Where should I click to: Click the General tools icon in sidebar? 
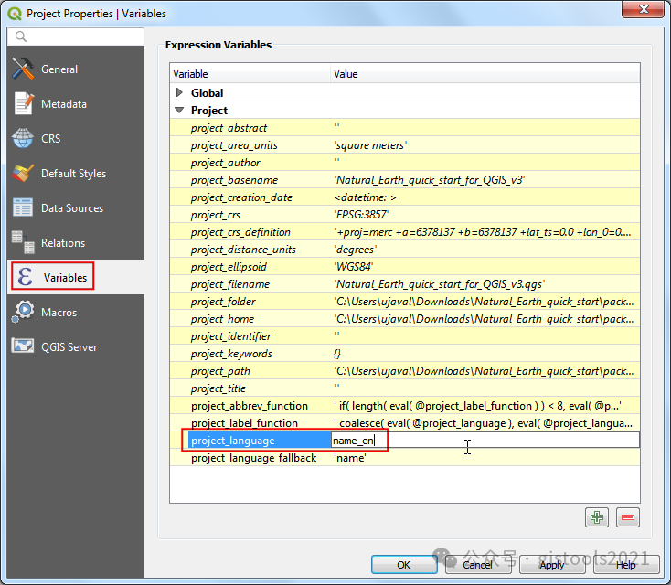23,69
